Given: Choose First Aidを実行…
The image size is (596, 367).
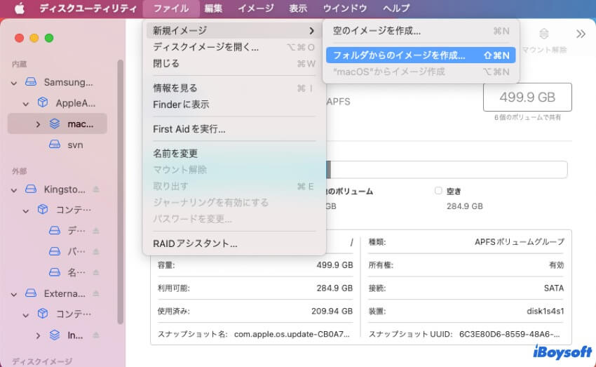Looking at the screenshot, I should point(233,129).
